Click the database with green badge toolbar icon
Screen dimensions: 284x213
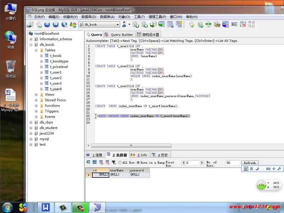(x=200, y=24)
